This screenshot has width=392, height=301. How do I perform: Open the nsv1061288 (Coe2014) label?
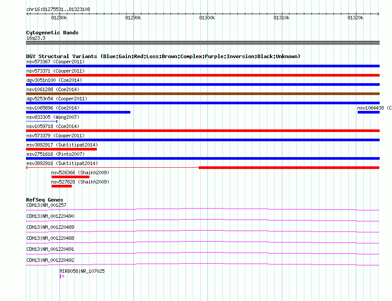pyautogui.click(x=53, y=89)
